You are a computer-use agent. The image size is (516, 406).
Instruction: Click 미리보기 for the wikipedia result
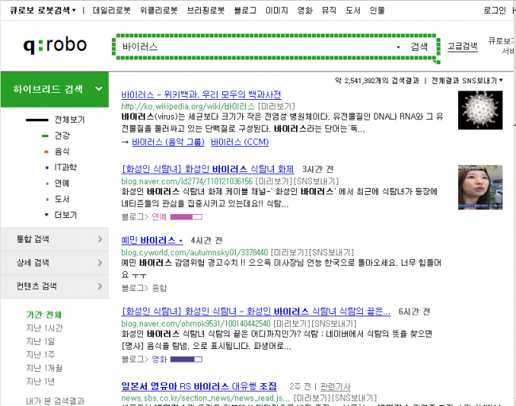276,106
